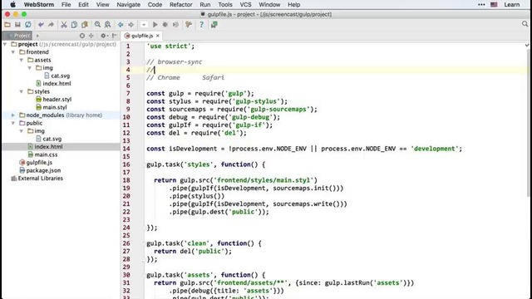This screenshot has width=532, height=299.
Task: Click the Debug toolbar icon
Action: click(x=165, y=25)
